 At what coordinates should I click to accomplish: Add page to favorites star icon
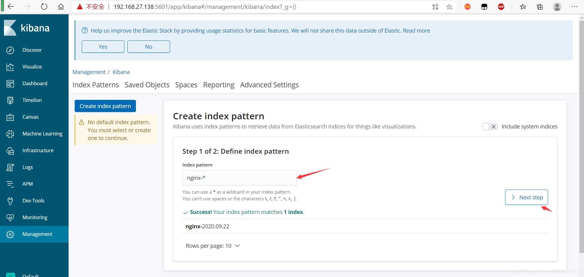(x=449, y=7)
